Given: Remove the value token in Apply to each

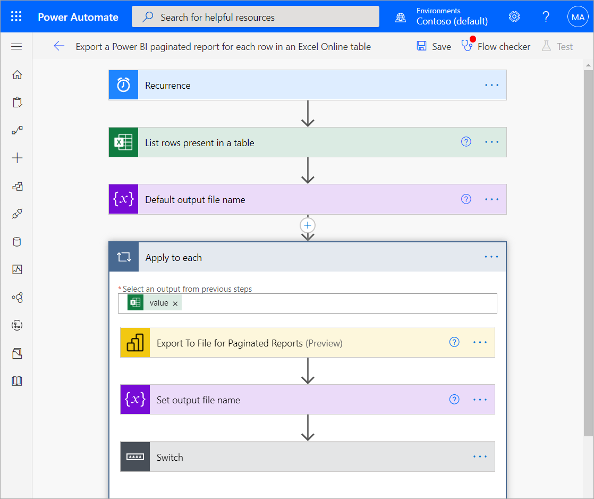Looking at the screenshot, I should click(175, 302).
